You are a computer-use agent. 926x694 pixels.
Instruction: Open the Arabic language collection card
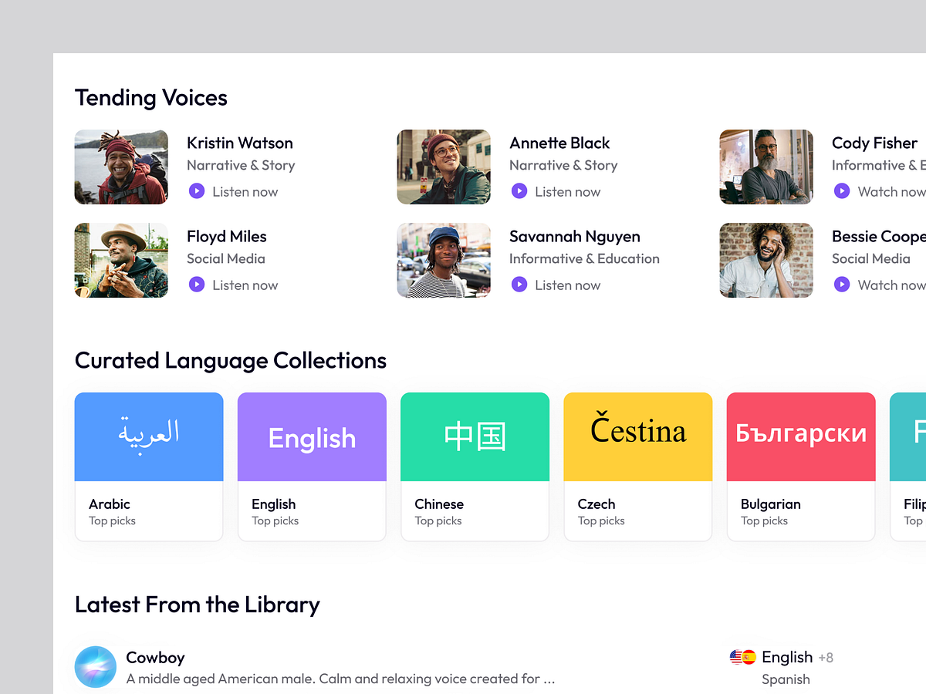click(x=149, y=467)
